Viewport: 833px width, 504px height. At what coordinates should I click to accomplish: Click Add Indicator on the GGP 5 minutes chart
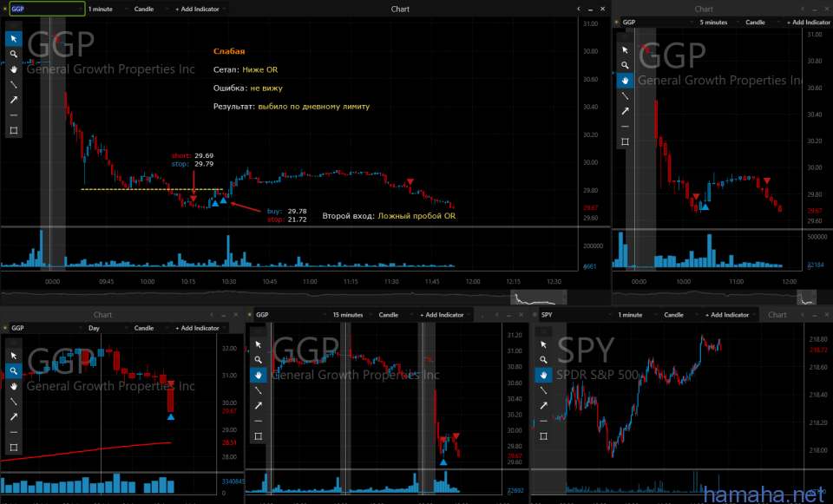pyautogui.click(x=808, y=23)
